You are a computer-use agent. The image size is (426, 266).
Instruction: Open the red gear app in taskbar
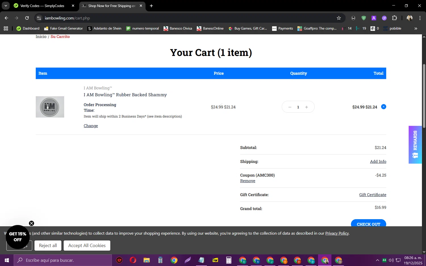pos(119,260)
